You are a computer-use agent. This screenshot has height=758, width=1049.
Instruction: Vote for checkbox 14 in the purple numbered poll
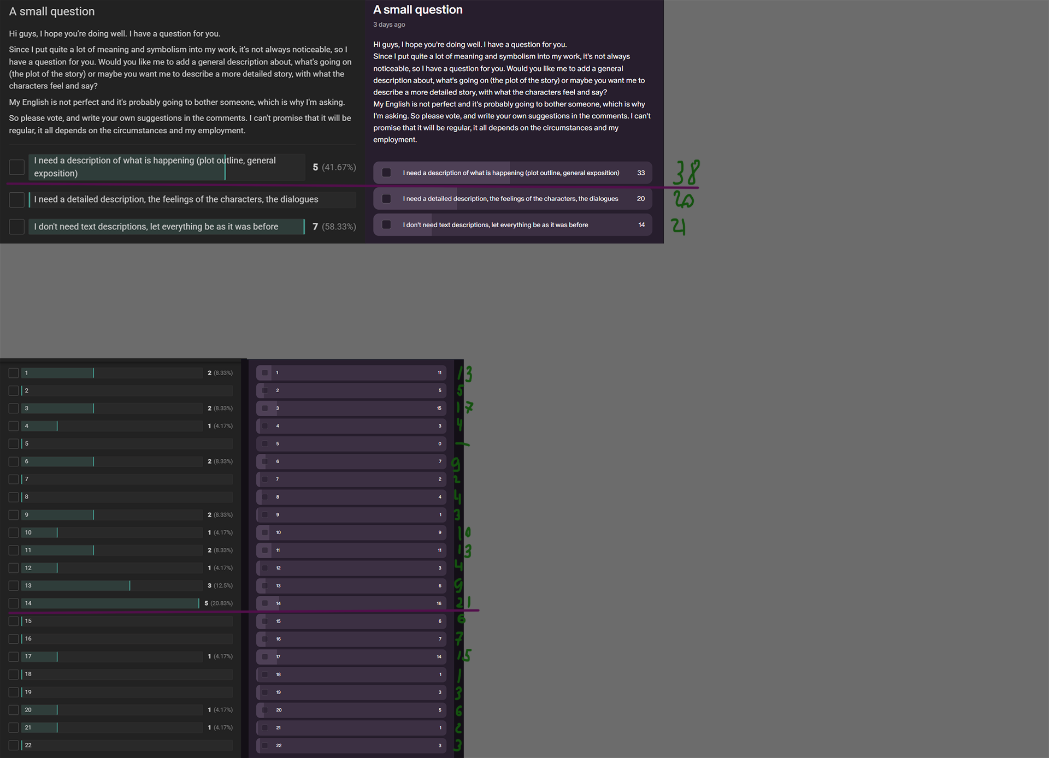265,603
